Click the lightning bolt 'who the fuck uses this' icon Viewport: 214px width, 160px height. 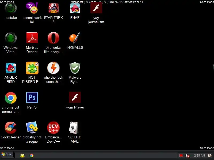point(53,68)
